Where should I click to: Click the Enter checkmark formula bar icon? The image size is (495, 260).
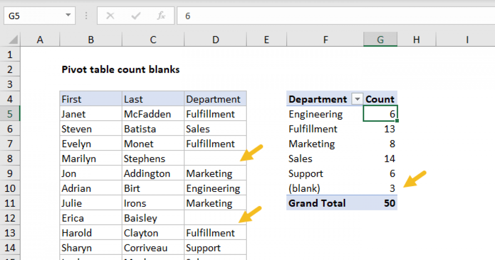(135, 16)
